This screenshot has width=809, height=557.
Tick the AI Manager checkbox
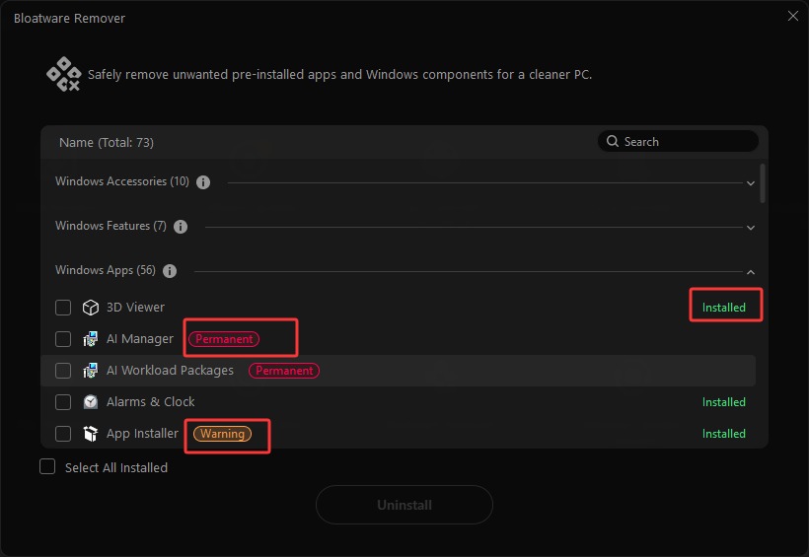point(63,339)
